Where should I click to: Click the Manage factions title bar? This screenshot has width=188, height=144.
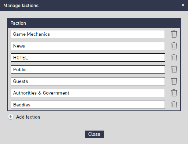94,6
